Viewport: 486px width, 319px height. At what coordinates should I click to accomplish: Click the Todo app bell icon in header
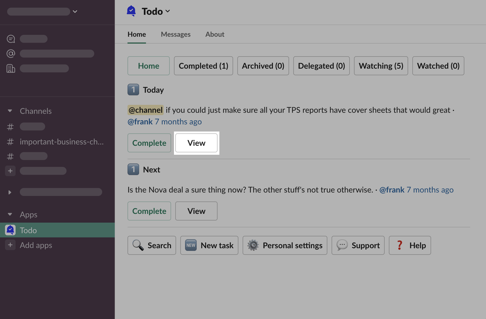pyautogui.click(x=131, y=11)
